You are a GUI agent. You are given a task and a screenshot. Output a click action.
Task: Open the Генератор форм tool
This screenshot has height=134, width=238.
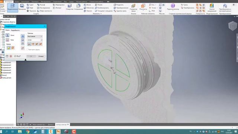pos(133,7)
